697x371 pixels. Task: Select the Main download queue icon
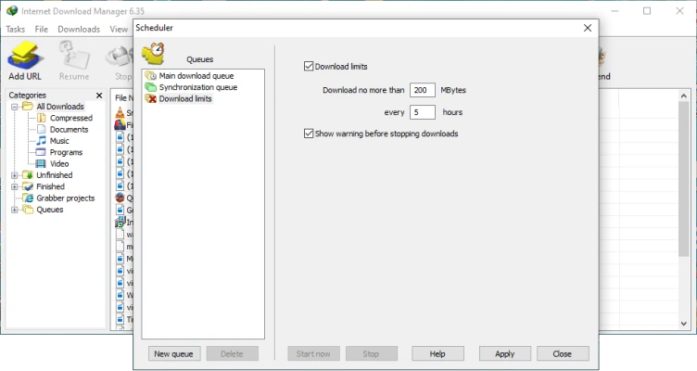[x=151, y=76]
